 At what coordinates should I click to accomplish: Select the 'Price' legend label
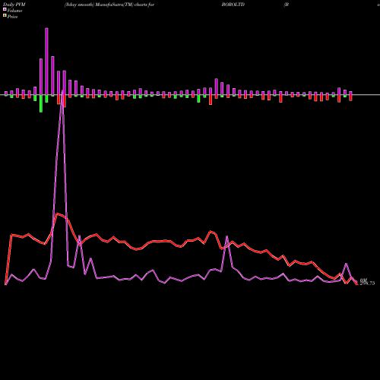pyautogui.click(x=12, y=17)
